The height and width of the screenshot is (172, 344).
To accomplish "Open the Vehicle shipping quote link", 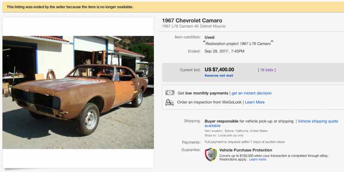I will [x=318, y=121].
